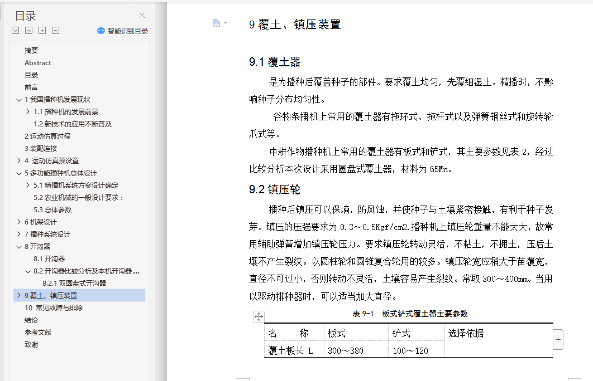Image resolution: width=593 pixels, height=381 pixels.
Task: Expand the 4 运动仿真预设置 node
Action: [x=19, y=160]
